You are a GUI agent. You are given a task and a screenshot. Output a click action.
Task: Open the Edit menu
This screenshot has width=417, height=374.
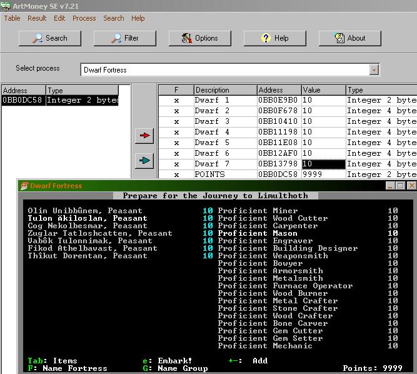tap(59, 18)
